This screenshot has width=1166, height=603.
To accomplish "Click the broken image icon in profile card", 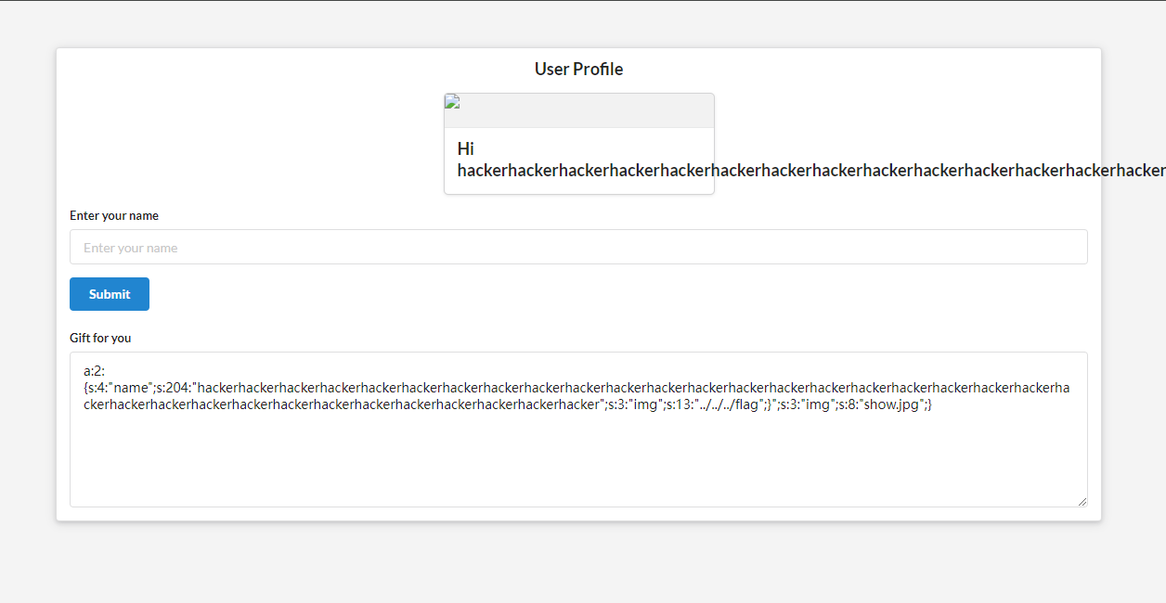I will pyautogui.click(x=452, y=101).
